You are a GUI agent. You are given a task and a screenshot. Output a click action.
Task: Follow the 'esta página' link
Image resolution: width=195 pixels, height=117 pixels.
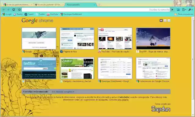[x=123, y=100]
